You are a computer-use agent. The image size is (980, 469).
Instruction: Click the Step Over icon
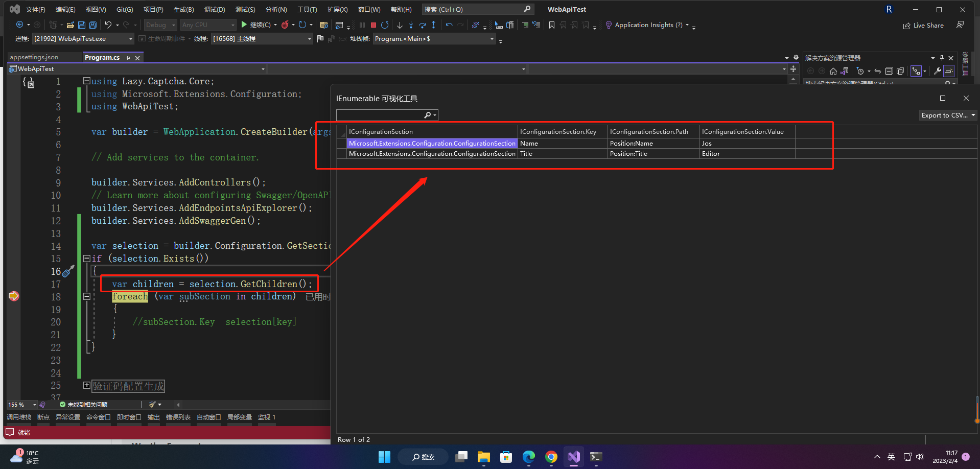click(x=422, y=25)
